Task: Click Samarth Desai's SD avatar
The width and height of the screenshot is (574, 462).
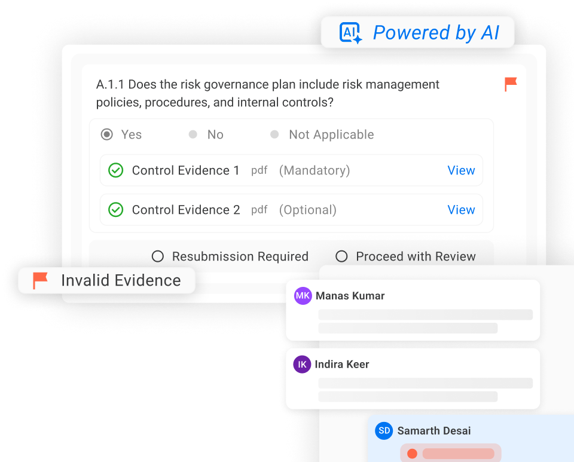Action: 384,431
